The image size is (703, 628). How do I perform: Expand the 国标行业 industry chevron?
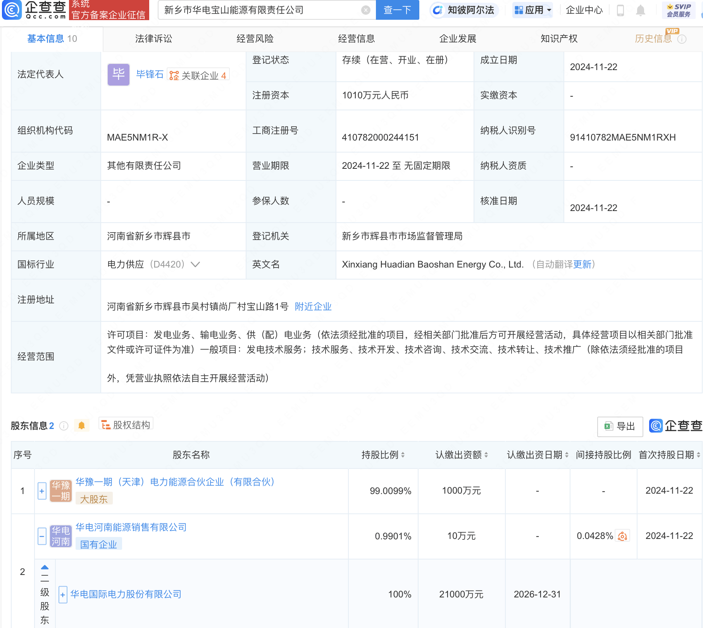(195, 264)
